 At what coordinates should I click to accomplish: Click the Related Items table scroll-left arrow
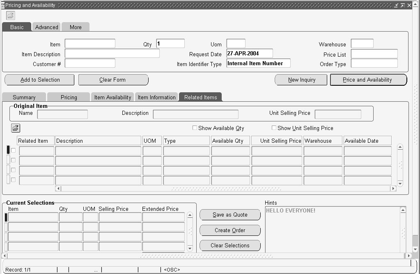(58, 188)
